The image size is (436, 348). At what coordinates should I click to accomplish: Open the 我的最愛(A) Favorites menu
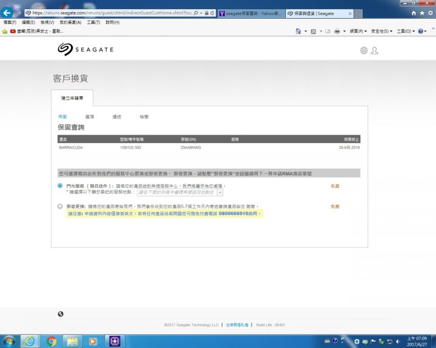[70, 22]
